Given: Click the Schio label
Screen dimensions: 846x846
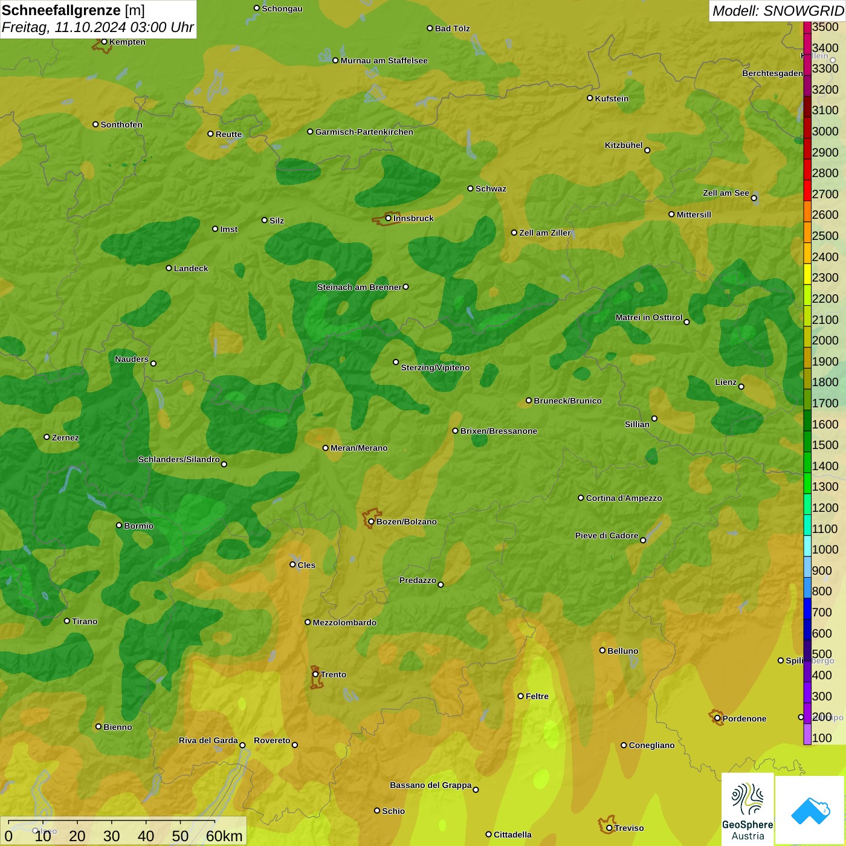Looking at the screenshot, I should tap(393, 811).
